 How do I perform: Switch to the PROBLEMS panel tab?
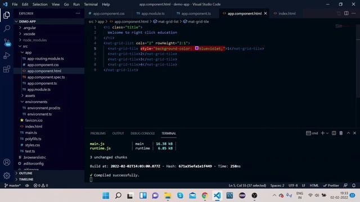point(98,134)
